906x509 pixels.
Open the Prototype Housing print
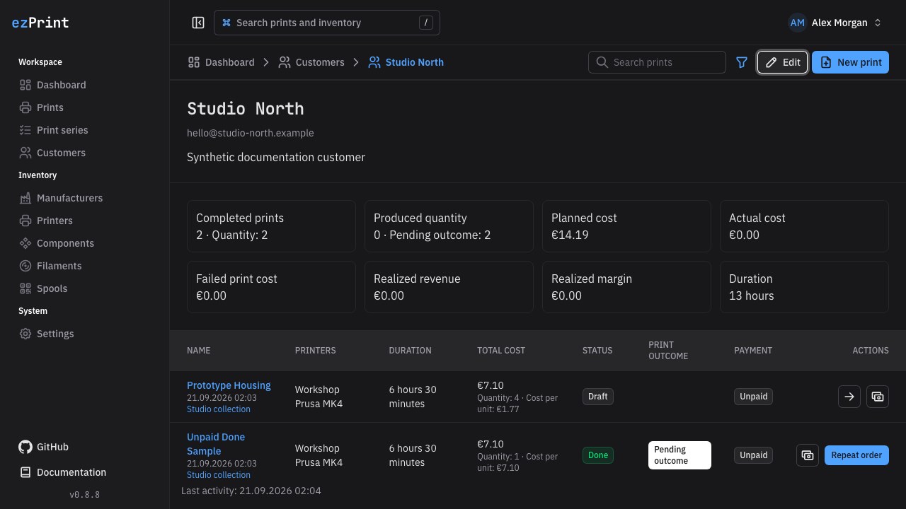click(229, 385)
